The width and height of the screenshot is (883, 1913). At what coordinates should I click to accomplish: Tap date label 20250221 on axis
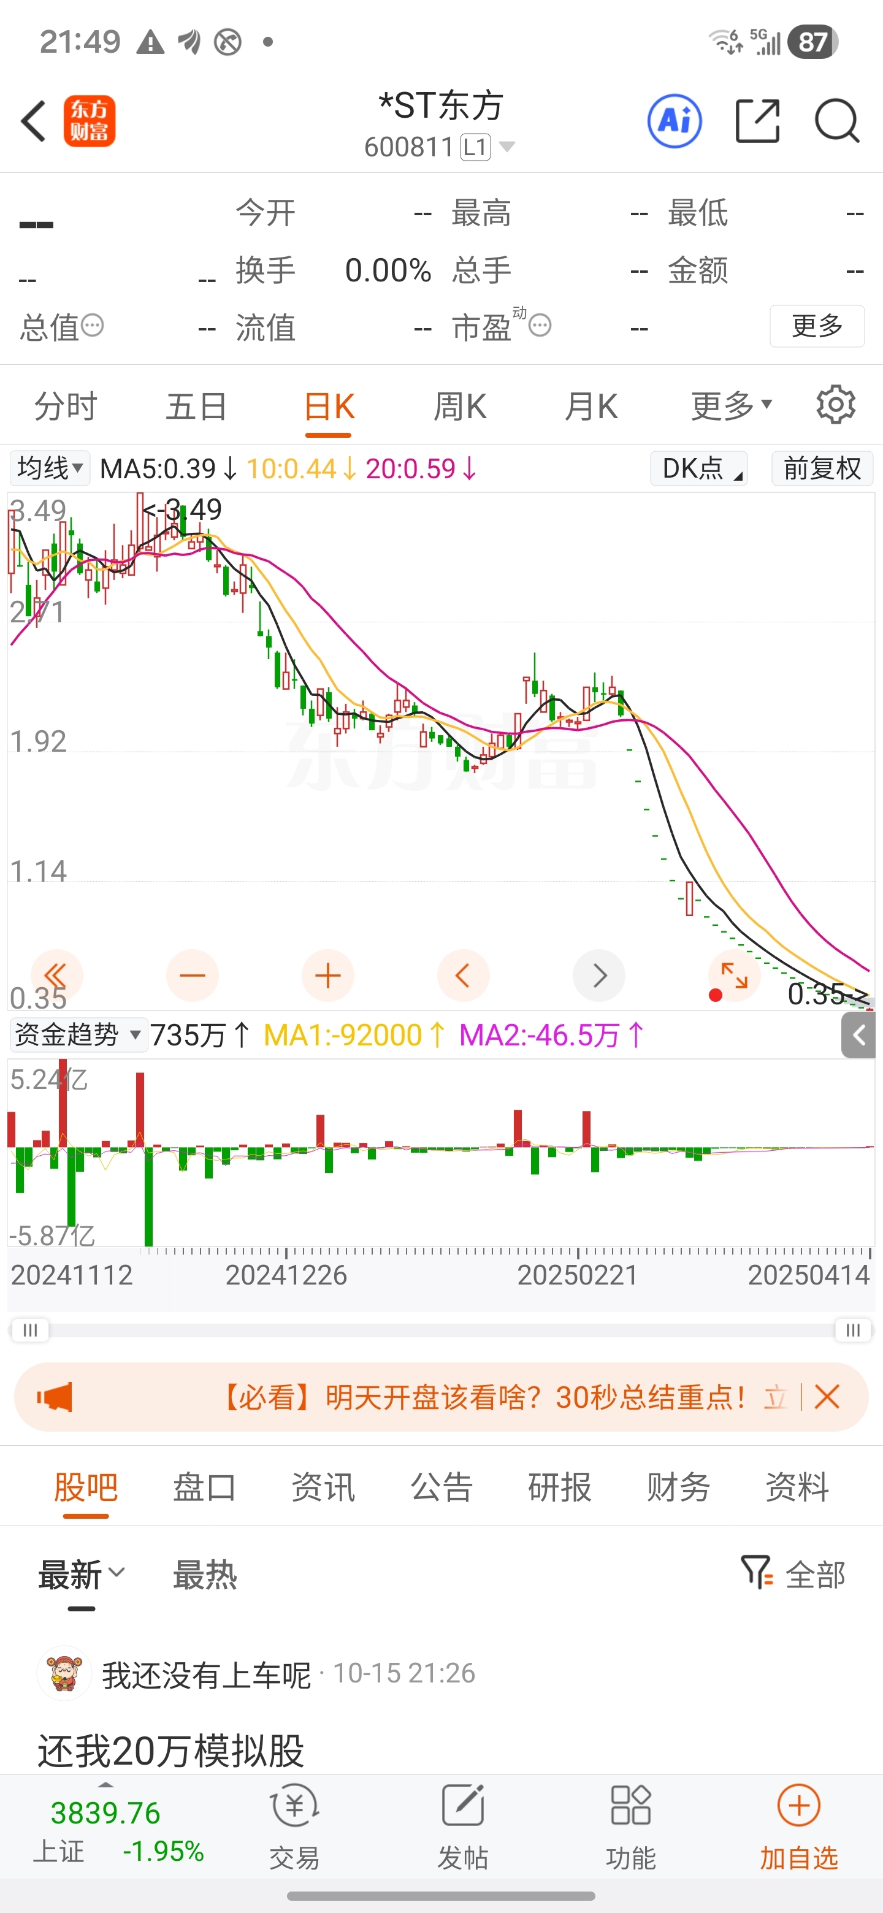click(x=578, y=1275)
